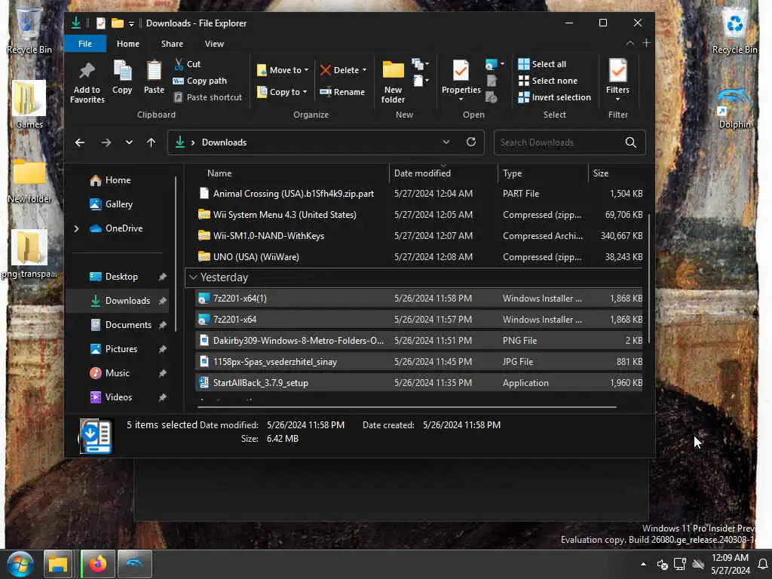Screen dimensions: 772x579
Task: Switch to the View ribbon tab
Action: 214,44
